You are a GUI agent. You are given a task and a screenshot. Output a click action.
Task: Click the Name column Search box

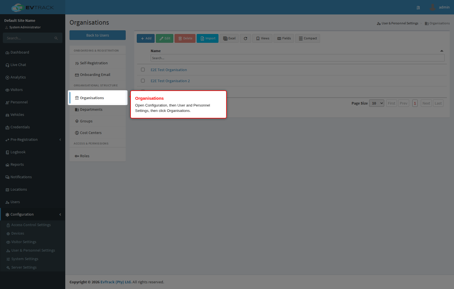(x=297, y=58)
